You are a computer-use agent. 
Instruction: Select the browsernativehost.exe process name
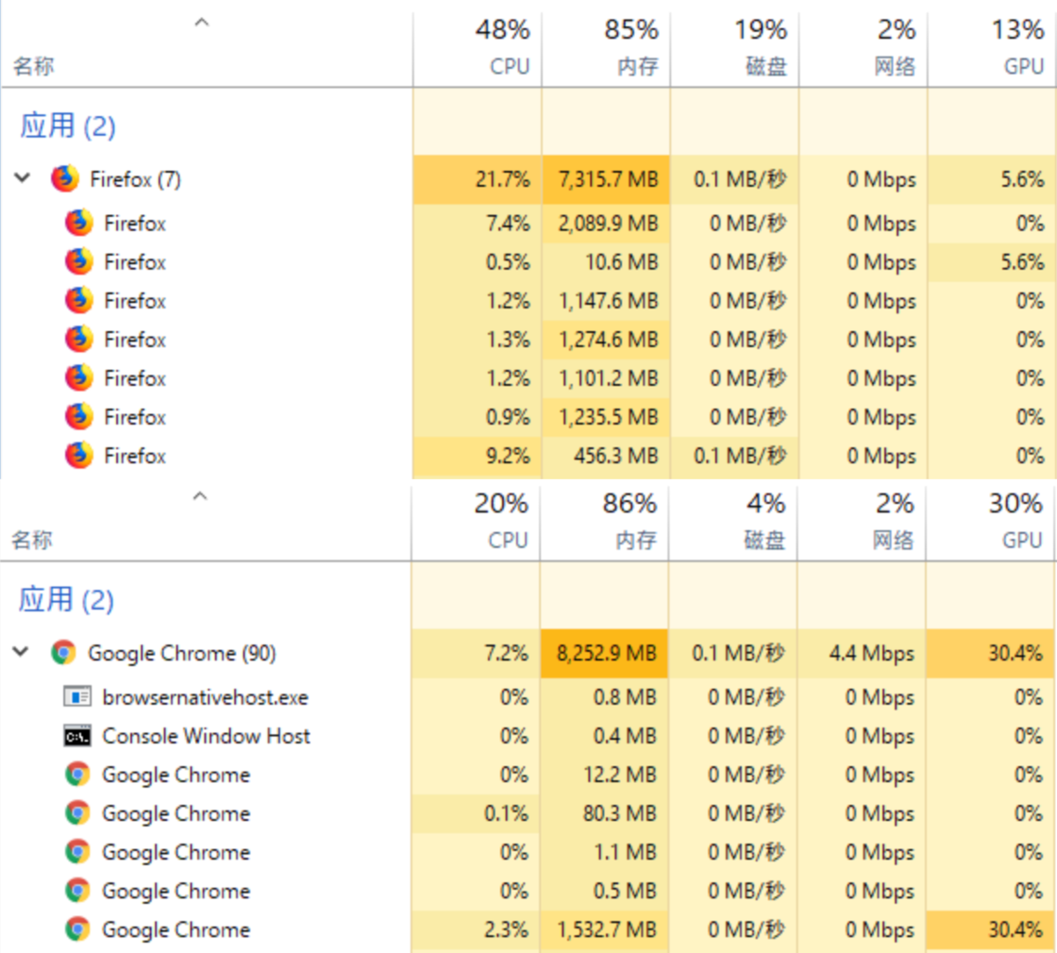coord(205,697)
